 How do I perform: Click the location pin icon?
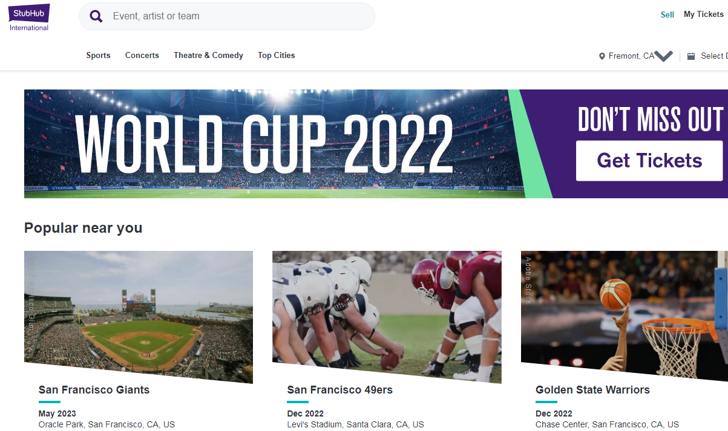[602, 56]
